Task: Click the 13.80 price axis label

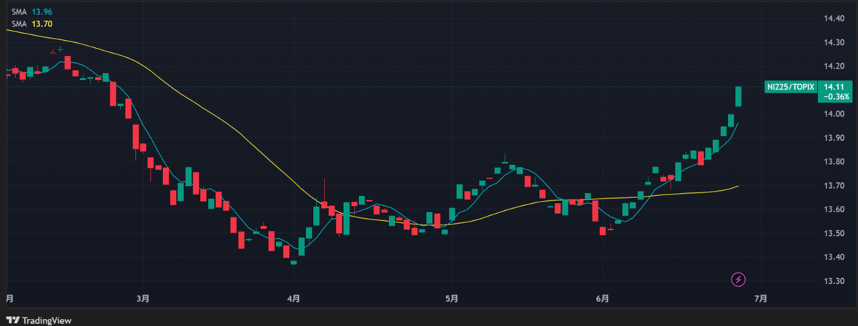Action: 834,162
